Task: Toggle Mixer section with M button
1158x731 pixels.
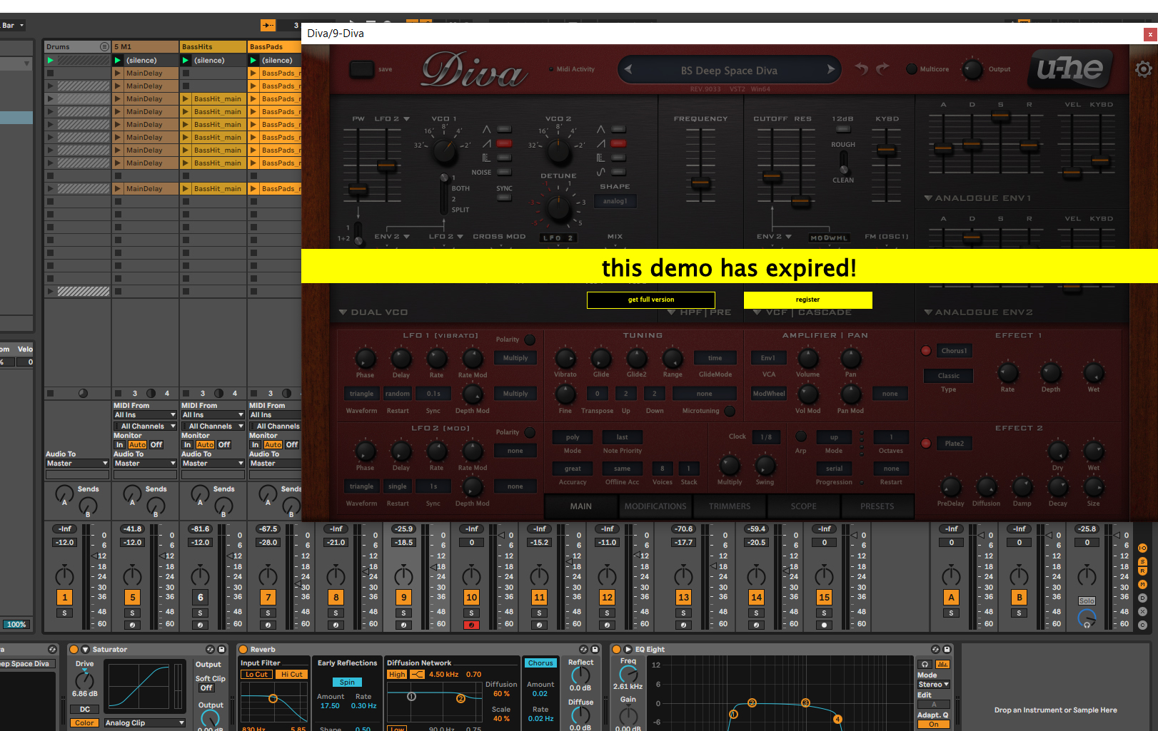Action: (x=1142, y=585)
